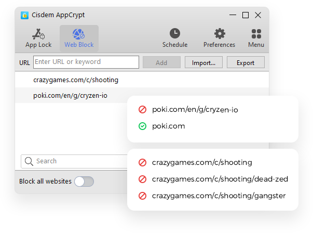Maximize the AppCrypt window
This screenshot has height=233, width=313.
(246, 15)
